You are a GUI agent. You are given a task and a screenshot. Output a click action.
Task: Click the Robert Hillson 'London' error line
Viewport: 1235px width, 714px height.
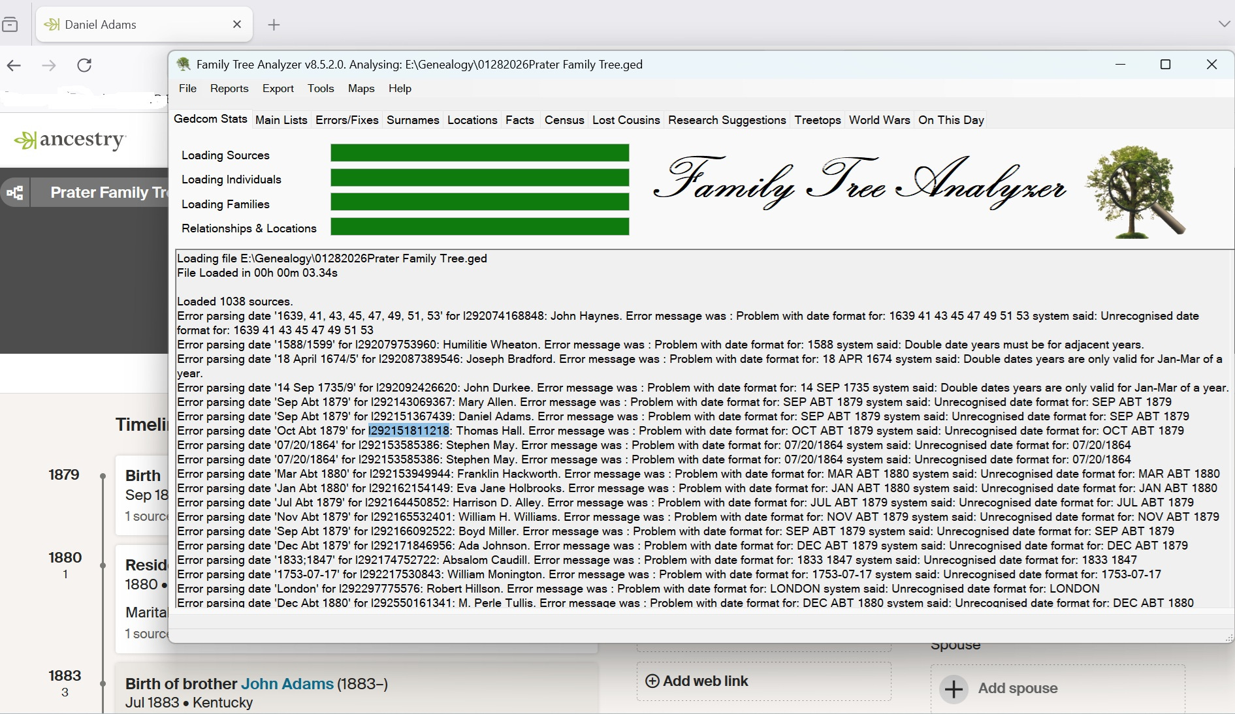pos(638,589)
